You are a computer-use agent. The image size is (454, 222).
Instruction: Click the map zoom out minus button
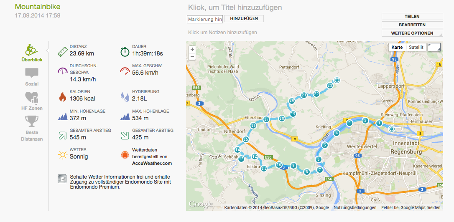pyautogui.click(x=192, y=56)
